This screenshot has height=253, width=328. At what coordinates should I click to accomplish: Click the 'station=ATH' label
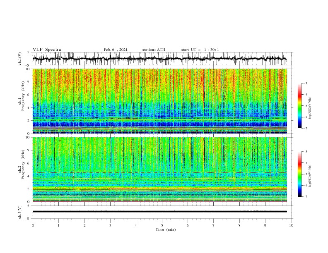[x=154, y=50]
